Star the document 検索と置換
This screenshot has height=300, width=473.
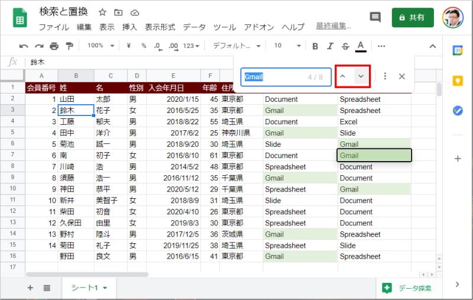102,12
